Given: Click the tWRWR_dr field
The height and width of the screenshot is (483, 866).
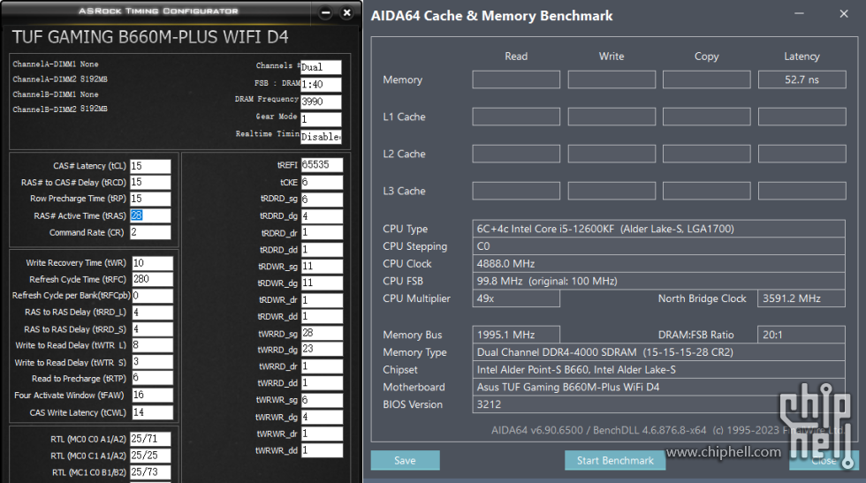Looking at the screenshot, I should tap(322, 434).
